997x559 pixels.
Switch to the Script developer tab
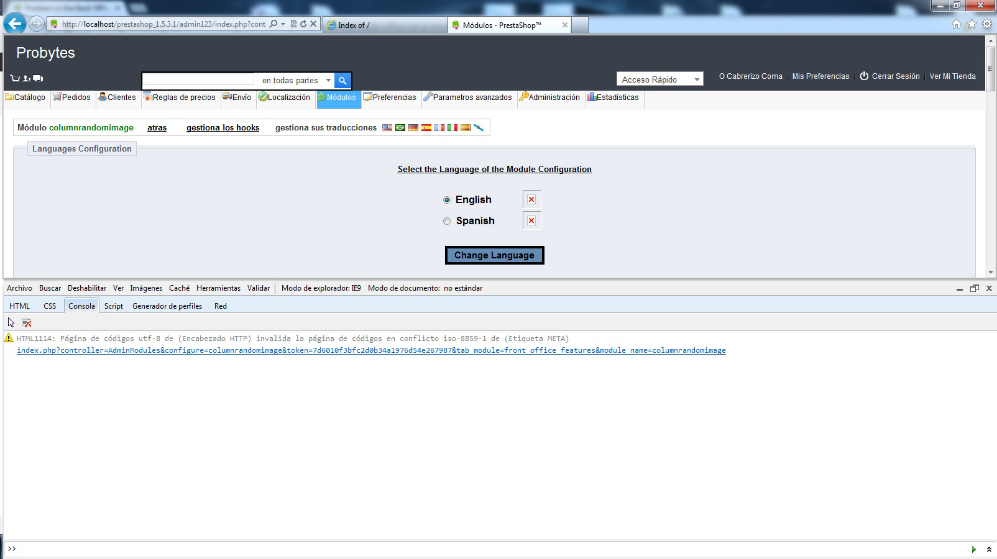113,306
